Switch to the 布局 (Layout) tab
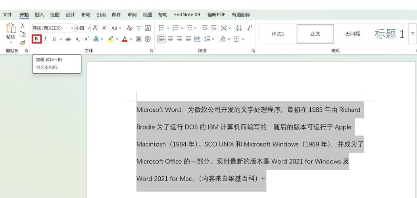 click(86, 15)
